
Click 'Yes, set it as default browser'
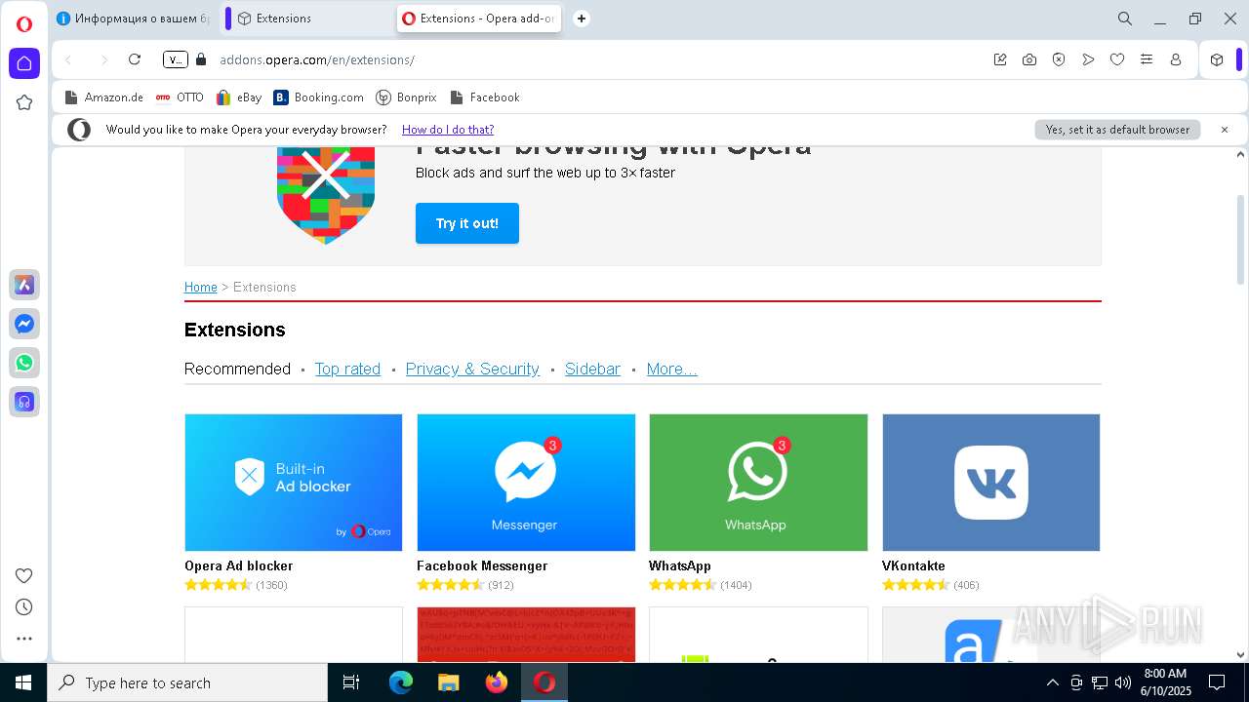(x=1117, y=130)
